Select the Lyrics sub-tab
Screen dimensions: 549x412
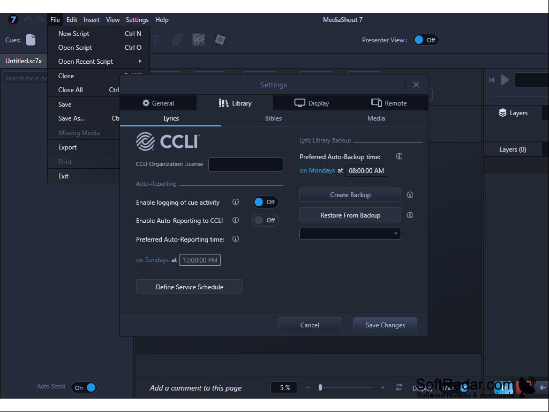click(171, 118)
